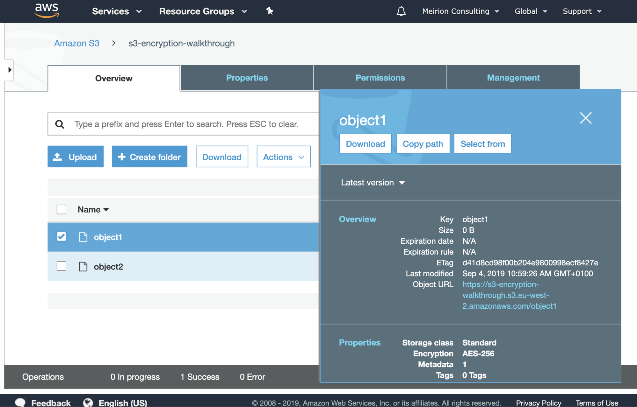Expand the left sidebar arrow
Image resolution: width=637 pixels, height=407 pixels.
click(10, 70)
